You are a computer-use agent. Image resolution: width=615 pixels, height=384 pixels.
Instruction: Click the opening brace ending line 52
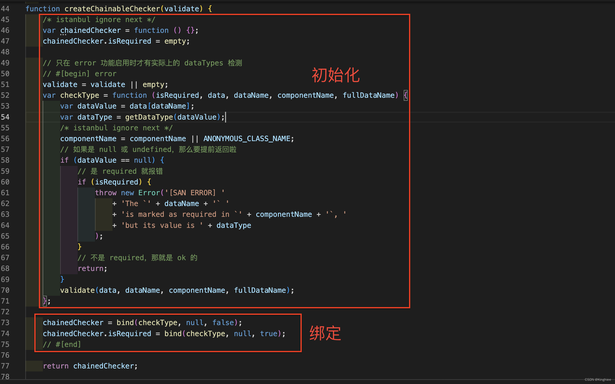(x=406, y=95)
